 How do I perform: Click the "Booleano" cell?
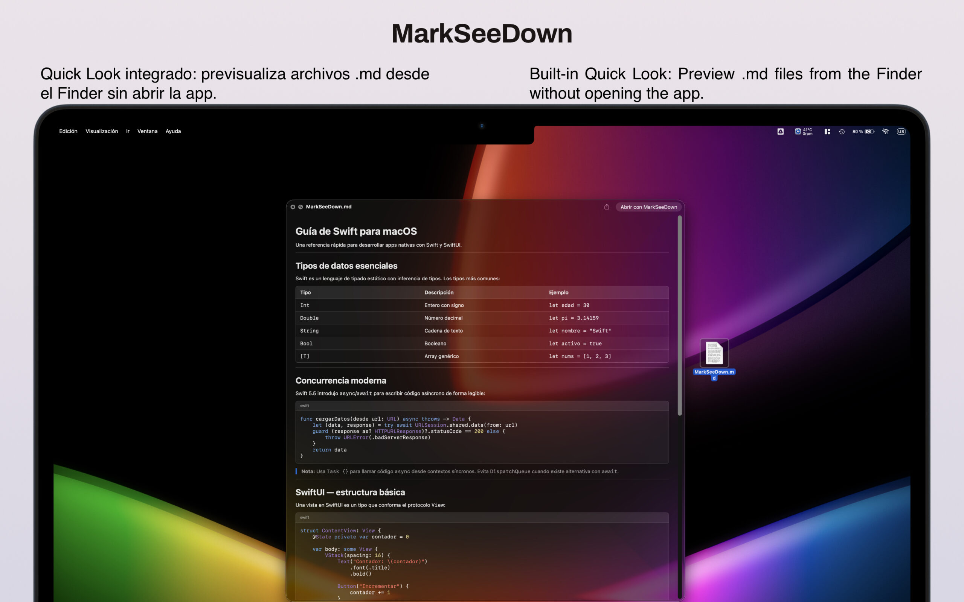point(435,343)
